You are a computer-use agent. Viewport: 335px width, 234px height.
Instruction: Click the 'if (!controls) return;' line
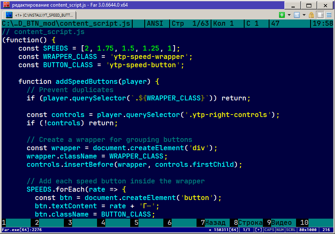click(x=72, y=123)
